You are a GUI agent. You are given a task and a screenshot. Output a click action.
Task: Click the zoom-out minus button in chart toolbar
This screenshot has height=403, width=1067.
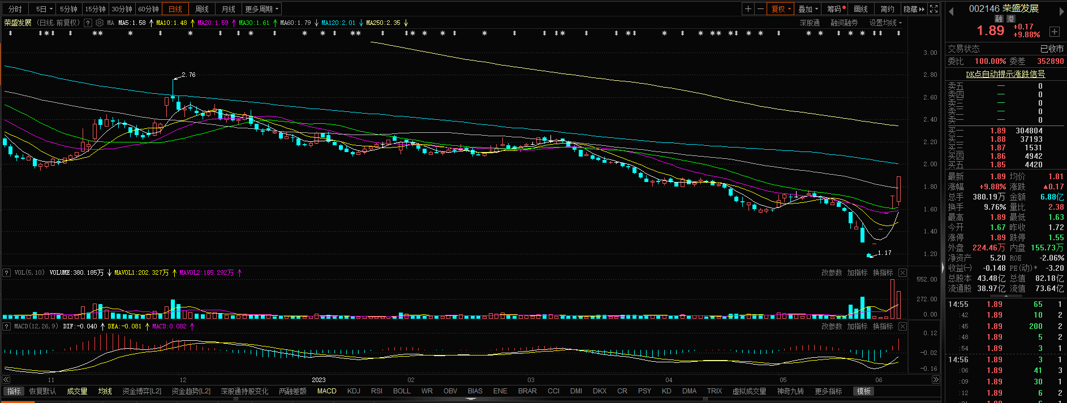(760, 9)
